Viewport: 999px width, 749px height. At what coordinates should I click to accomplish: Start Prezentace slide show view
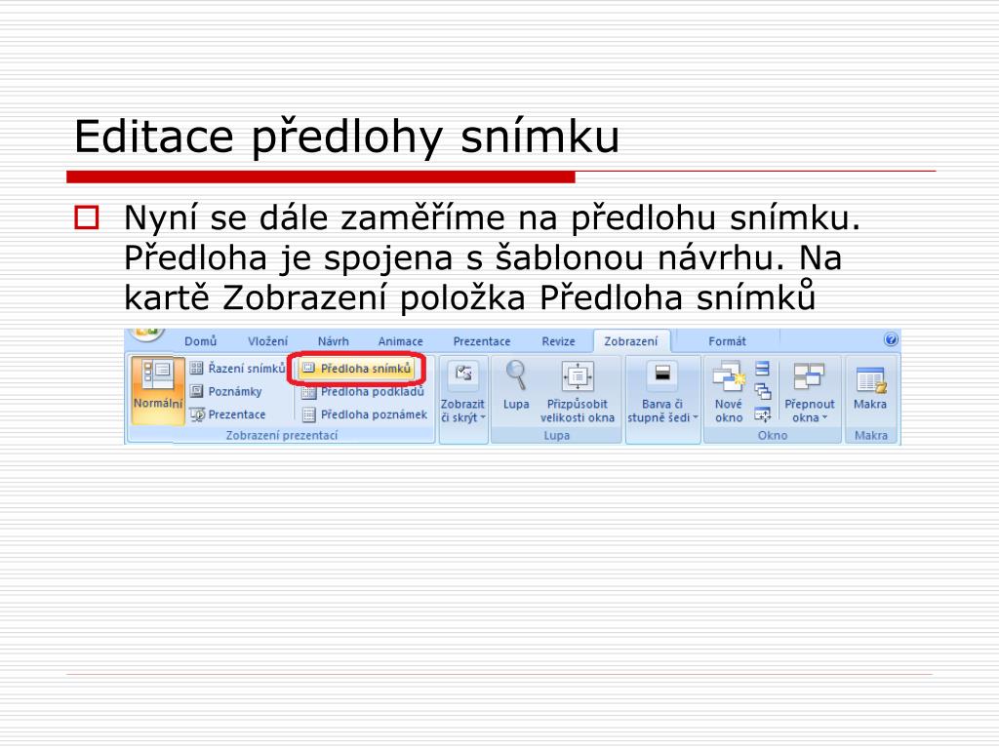(x=228, y=414)
